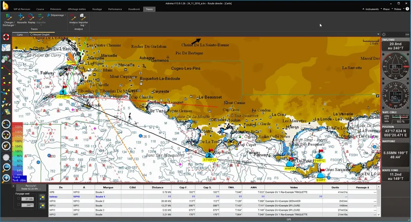Click the crosshair icon above the instruments panel
This screenshot has height=222, width=411.
click(x=384, y=35)
